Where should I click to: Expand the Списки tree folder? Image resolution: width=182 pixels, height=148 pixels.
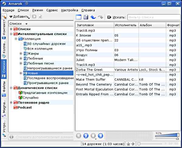coord(11,29)
